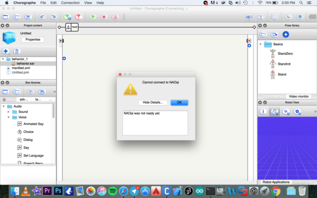The image size is (317, 198).
Task: Collapse the Audio folder
Action: pos(4,106)
